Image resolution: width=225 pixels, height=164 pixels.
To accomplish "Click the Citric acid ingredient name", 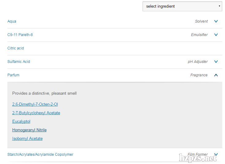I will [x=16, y=48].
